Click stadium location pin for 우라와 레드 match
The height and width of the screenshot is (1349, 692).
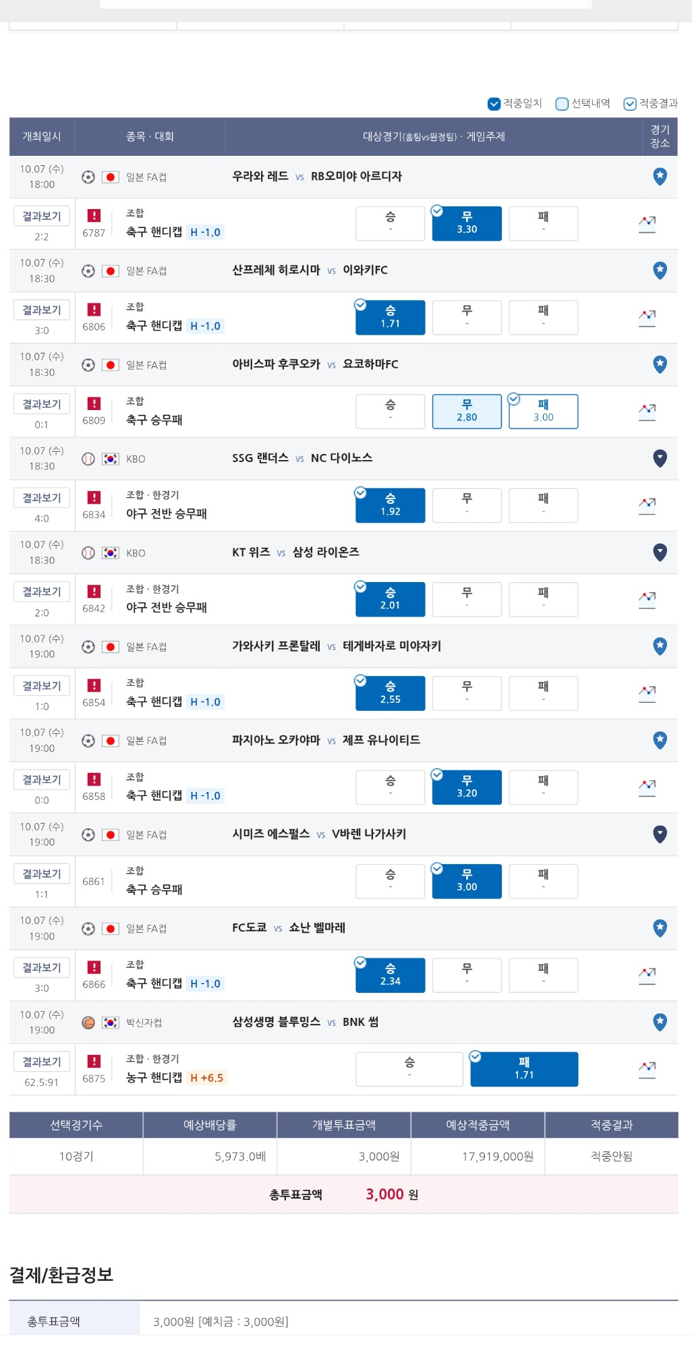[660, 177]
